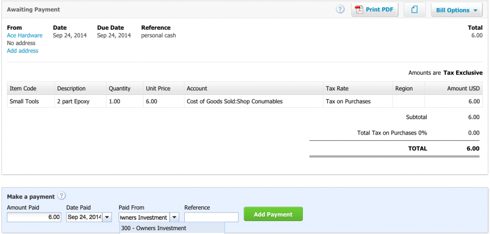Screen dimensions: 490x234
Task: Click the Amount USD column header
Action: point(454,89)
